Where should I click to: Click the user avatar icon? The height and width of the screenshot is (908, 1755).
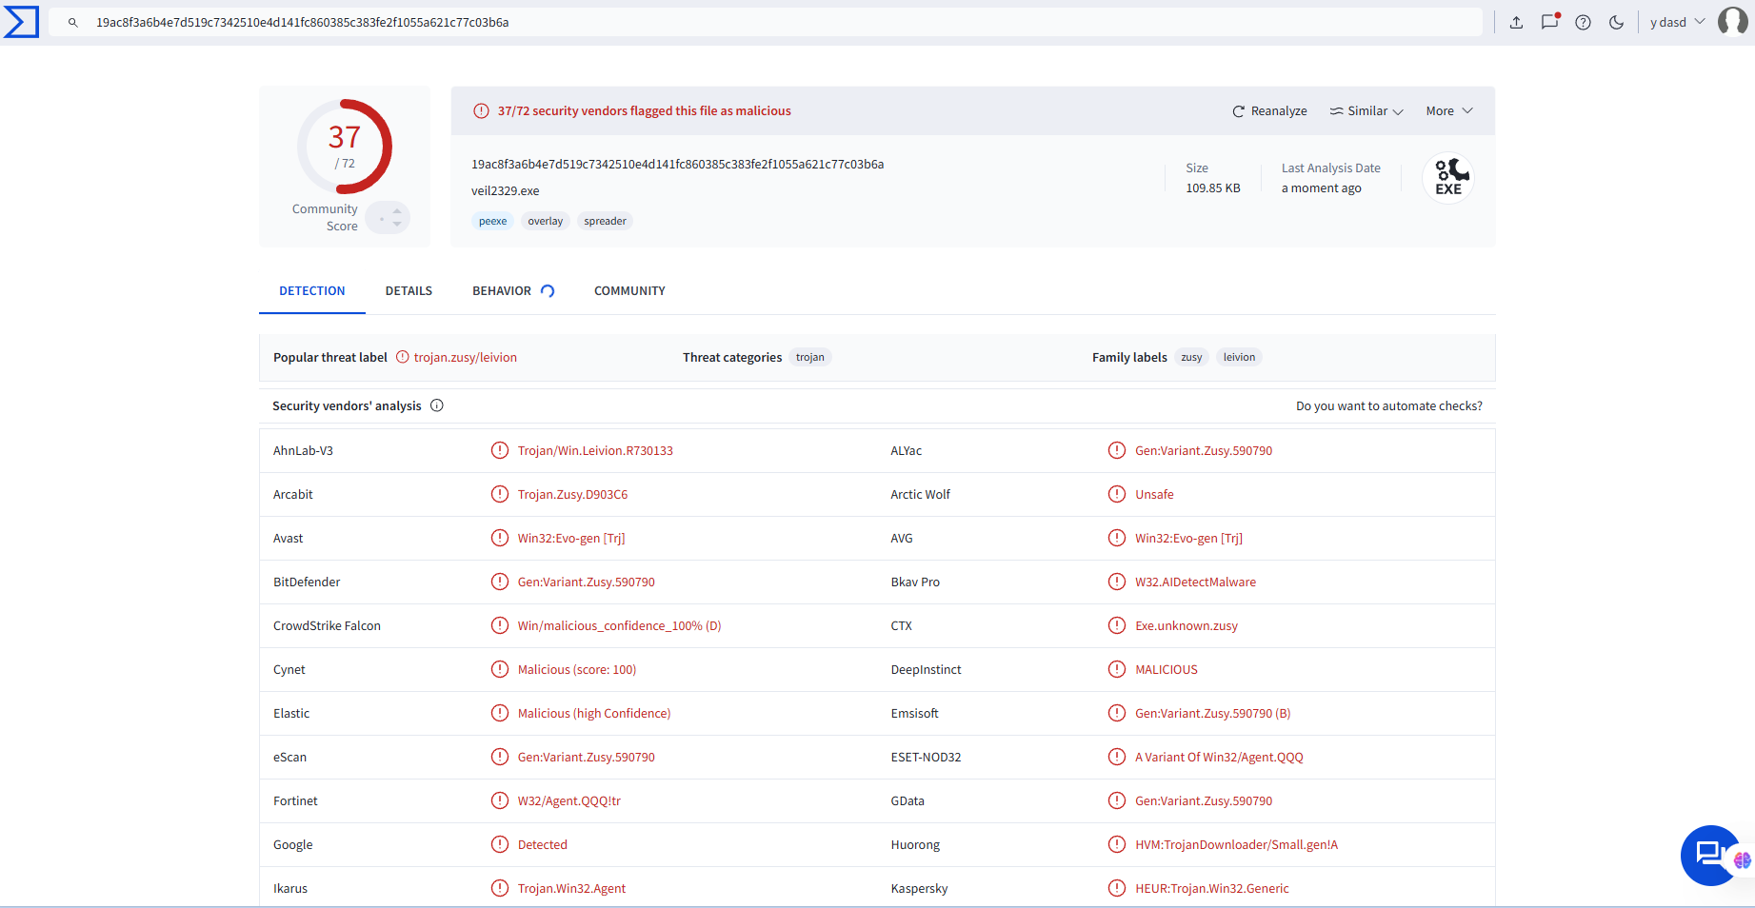pyautogui.click(x=1732, y=21)
